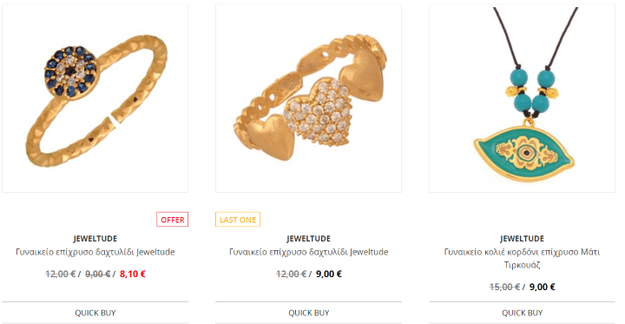Open the triple hearts ring image
625x324 pixels.
(x=308, y=98)
